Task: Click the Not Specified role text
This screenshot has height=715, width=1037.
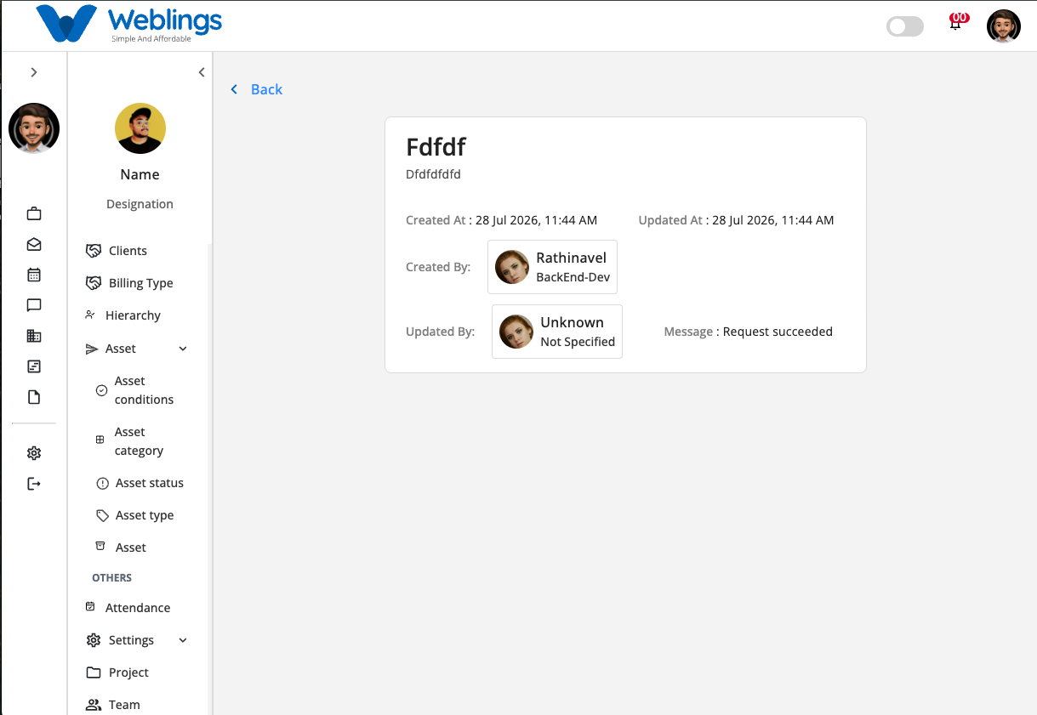Action: [x=578, y=342]
